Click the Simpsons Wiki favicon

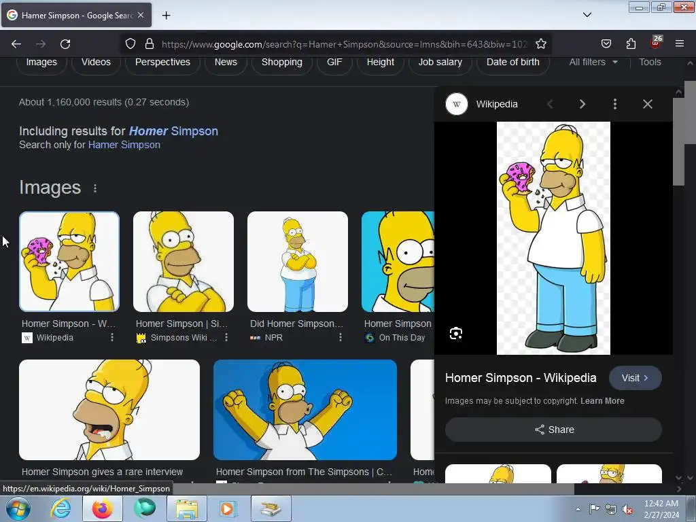pyautogui.click(x=141, y=338)
